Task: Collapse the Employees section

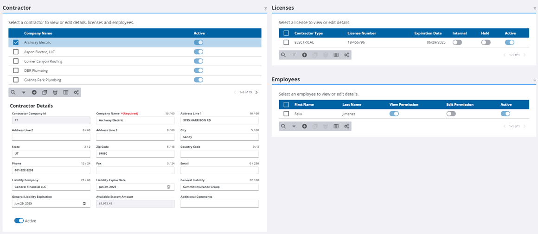Action: [x=535, y=80]
